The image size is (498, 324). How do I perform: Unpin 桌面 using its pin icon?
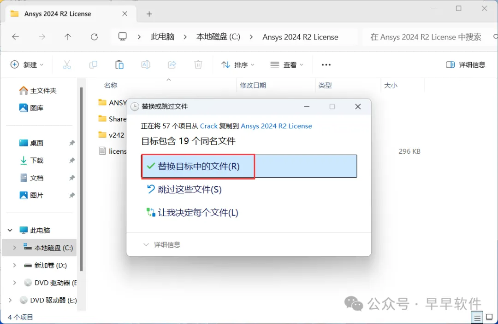tap(72, 143)
